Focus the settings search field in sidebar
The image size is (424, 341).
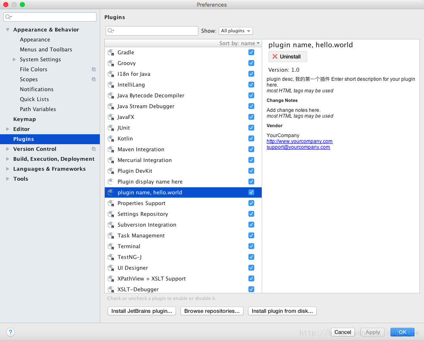point(50,17)
